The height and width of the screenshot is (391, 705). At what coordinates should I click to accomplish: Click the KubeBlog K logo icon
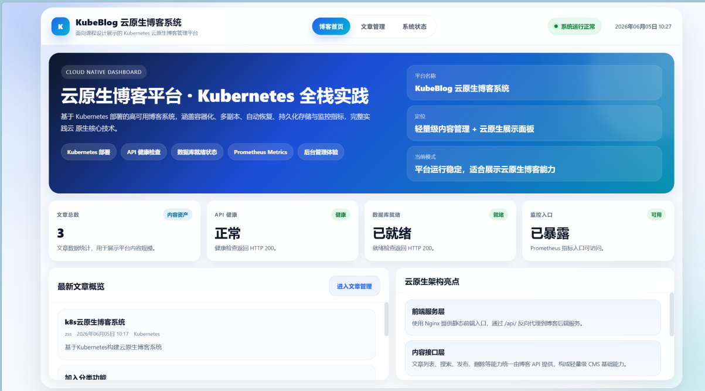60,26
